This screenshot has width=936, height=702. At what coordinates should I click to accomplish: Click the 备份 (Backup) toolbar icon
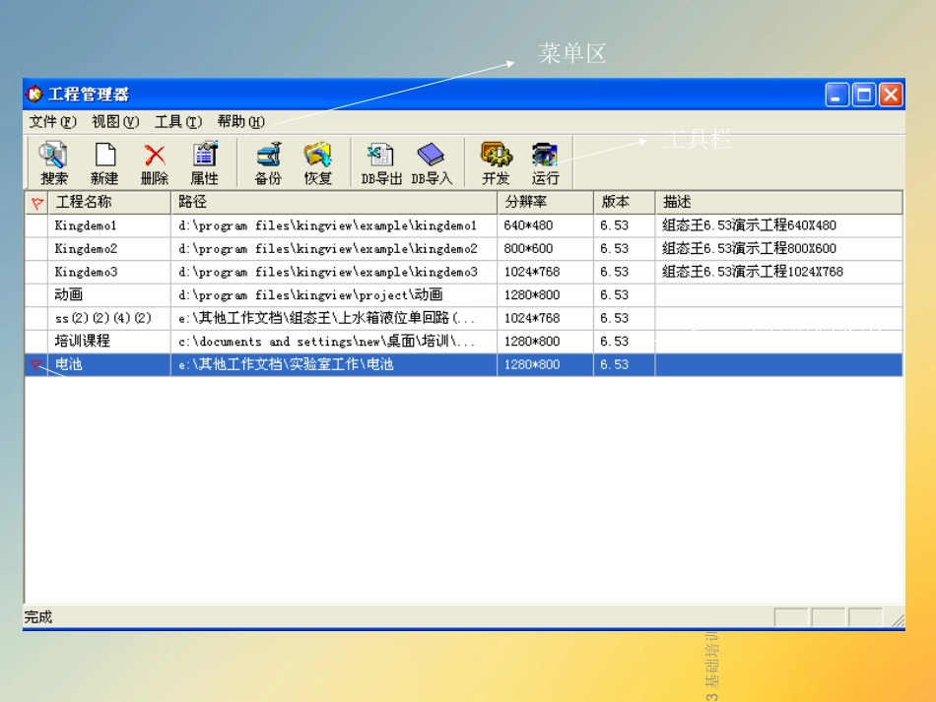coord(268,162)
